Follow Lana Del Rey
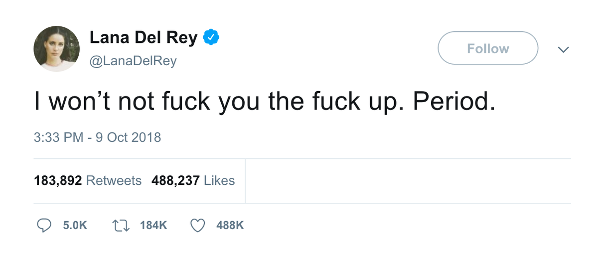598x255 pixels. [x=488, y=48]
